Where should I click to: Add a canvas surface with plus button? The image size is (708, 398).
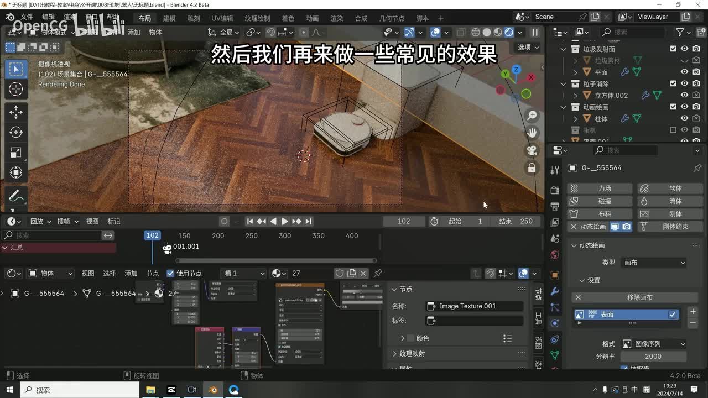(x=693, y=312)
